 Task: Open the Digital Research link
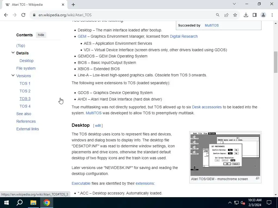point(184,36)
